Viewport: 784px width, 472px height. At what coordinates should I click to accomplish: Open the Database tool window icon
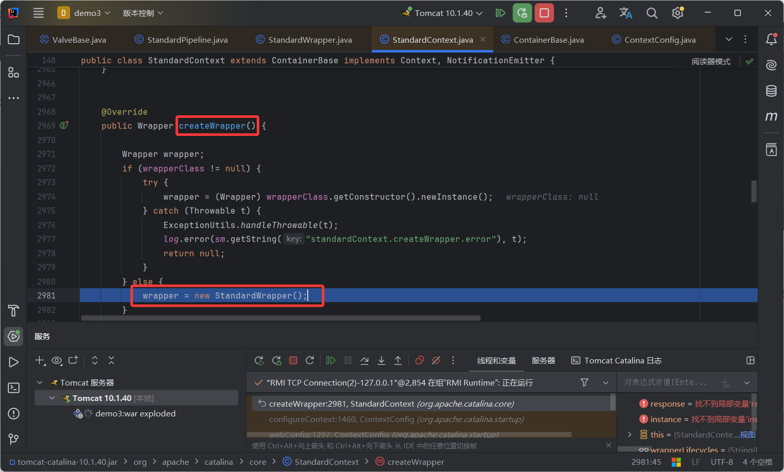click(771, 91)
